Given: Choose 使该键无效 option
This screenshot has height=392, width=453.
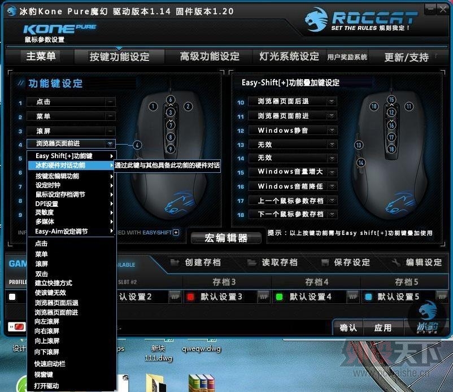Looking at the screenshot, I should [x=50, y=293].
